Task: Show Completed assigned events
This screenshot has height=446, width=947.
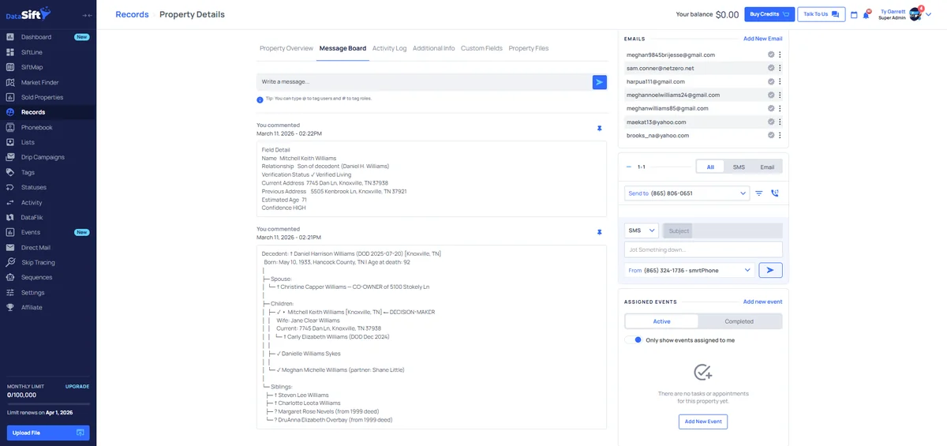Action: click(739, 321)
